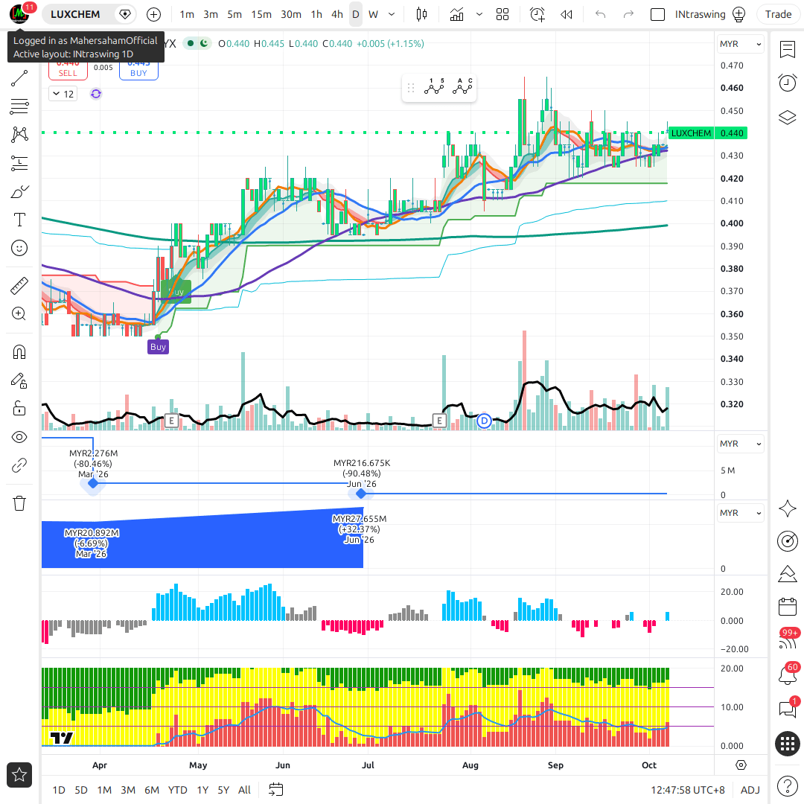Create an alert from top toolbar

537,14
